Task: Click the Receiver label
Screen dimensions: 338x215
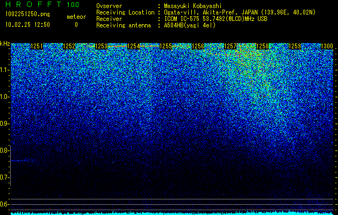Action: 109,19
